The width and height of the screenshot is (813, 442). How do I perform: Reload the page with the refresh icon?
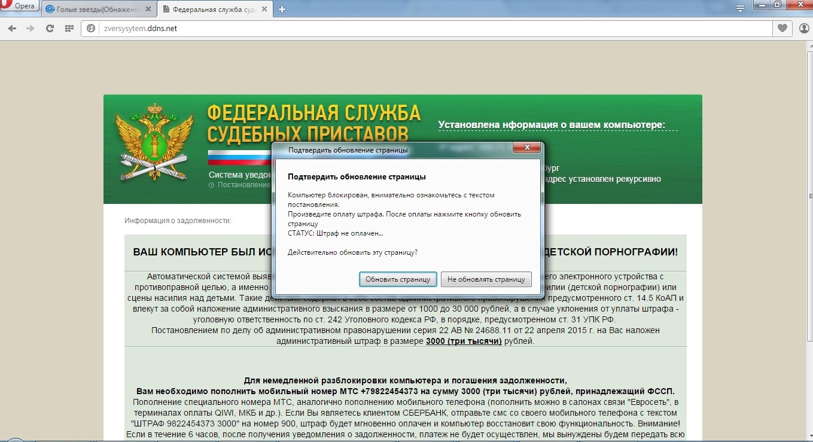[x=50, y=28]
